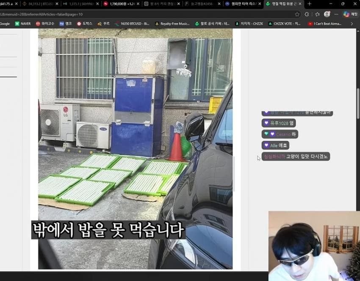This screenshot has width=360, height=281.
Task: Switch to the 1,790,000원 tab
Action: 122,4
